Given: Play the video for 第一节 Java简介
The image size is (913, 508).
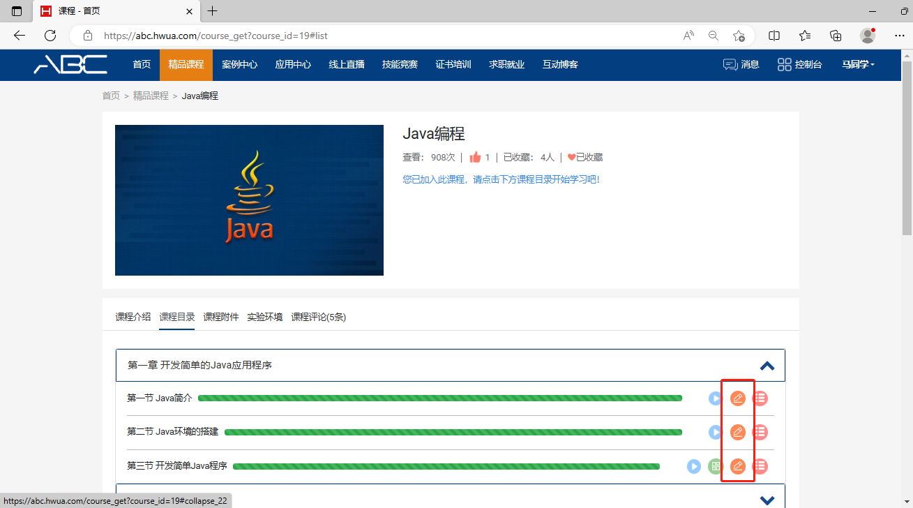Looking at the screenshot, I should pos(716,398).
